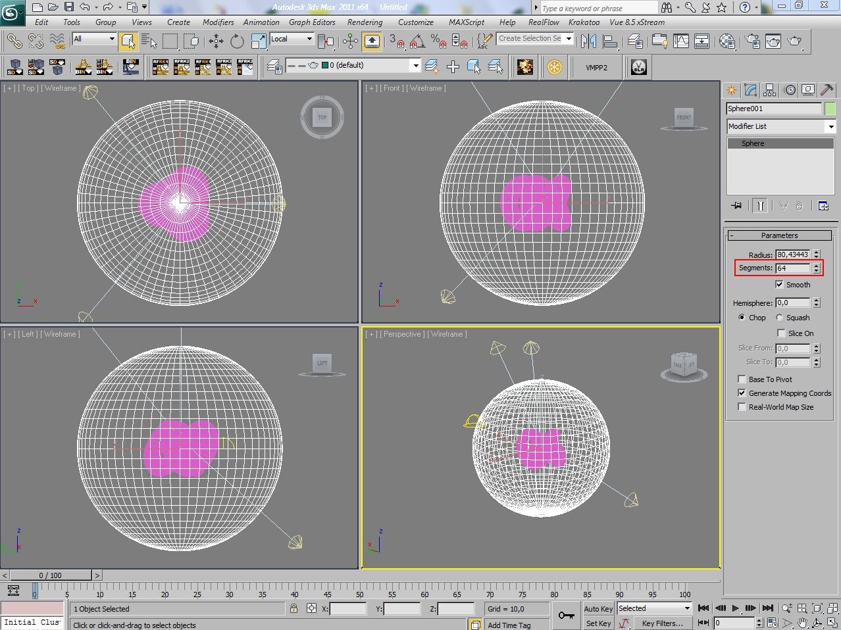Select the Squash radio button
This screenshot has width=841, height=630.
point(780,318)
